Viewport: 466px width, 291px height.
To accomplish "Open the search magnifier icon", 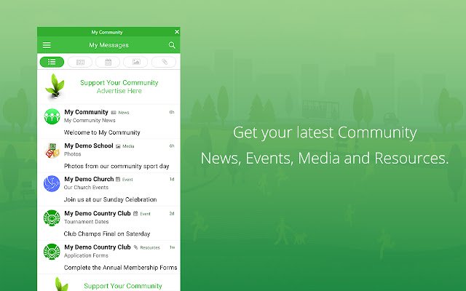I will 172,45.
